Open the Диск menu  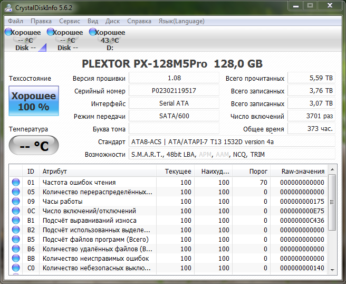coord(112,21)
